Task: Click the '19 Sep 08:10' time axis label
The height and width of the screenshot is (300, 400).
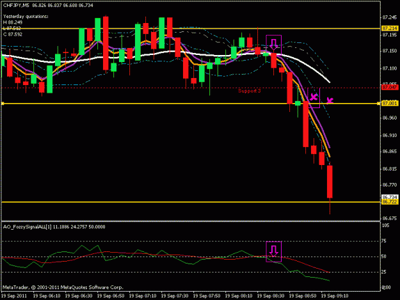Action: pos(239,296)
